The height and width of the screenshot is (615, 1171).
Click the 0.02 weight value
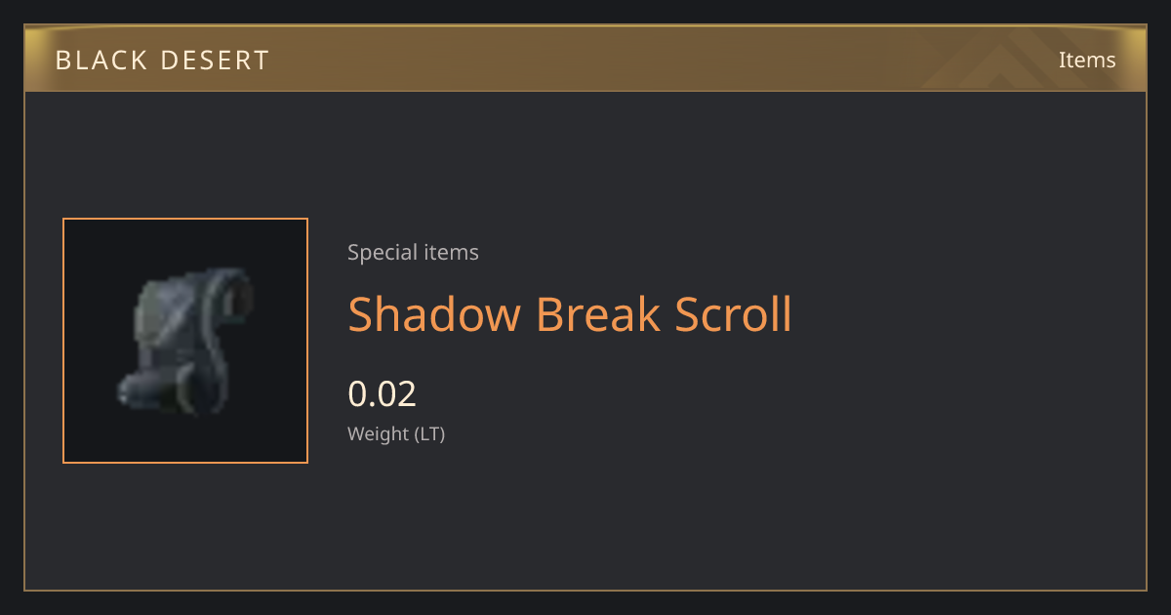pos(382,393)
